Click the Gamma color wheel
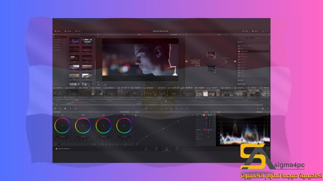Image resolution: width=323 pixels, height=181 pixels. 83,125
